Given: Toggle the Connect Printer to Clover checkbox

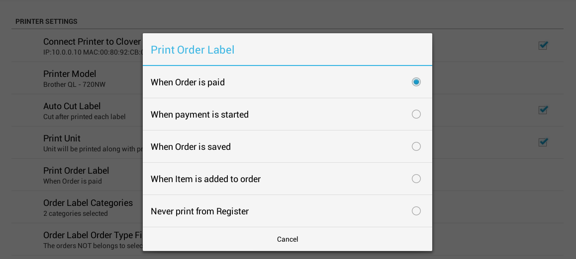Looking at the screenshot, I should (x=543, y=46).
